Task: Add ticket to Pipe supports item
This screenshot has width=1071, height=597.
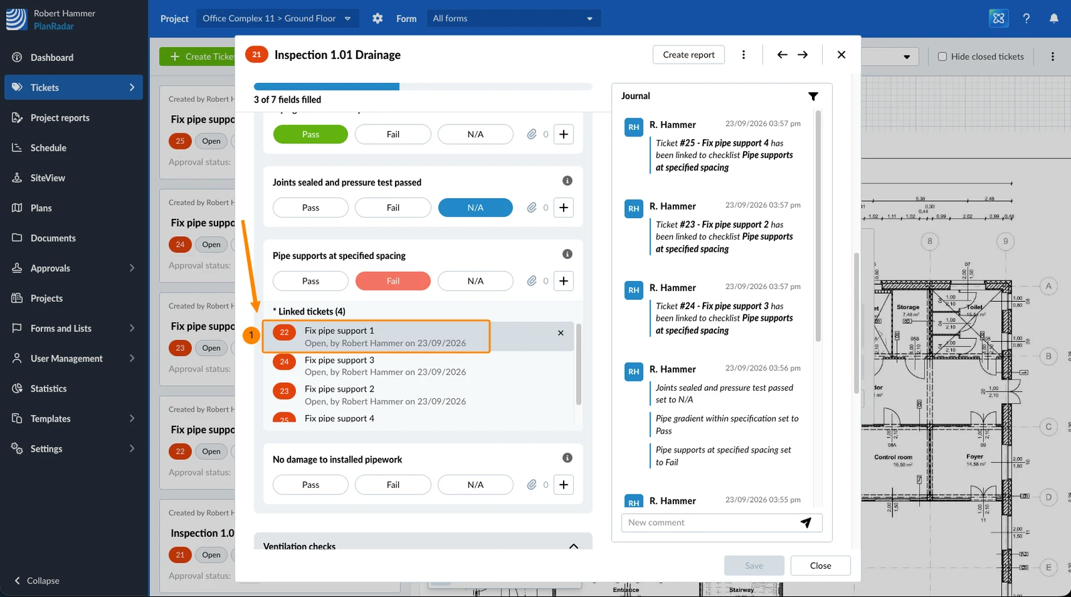Action: click(x=564, y=281)
